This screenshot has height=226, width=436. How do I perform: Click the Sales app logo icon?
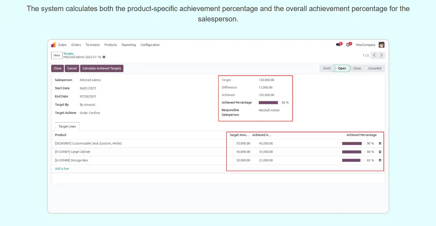pos(54,45)
